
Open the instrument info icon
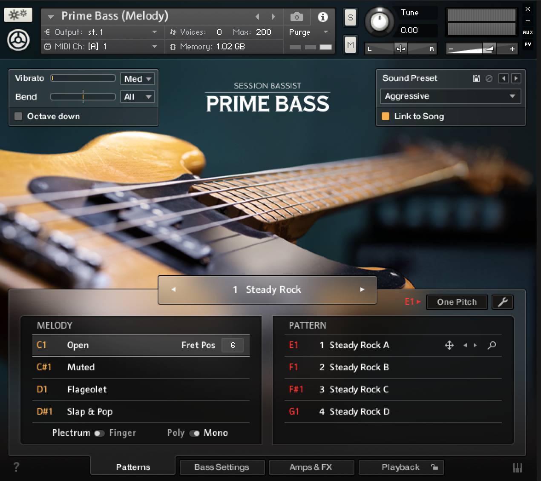[322, 17]
